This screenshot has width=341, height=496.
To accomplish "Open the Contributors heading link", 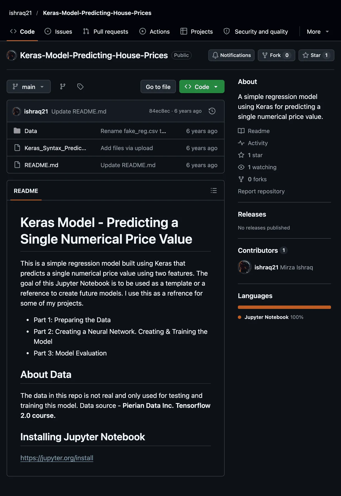I will [263, 250].
